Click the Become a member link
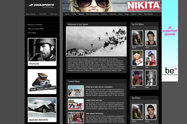Viewport: 187px width, 124px height. point(35,25)
